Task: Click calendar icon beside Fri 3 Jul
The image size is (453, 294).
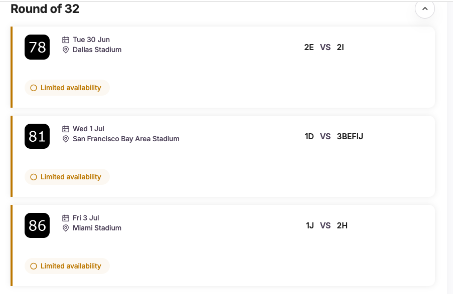Action: [x=66, y=218]
